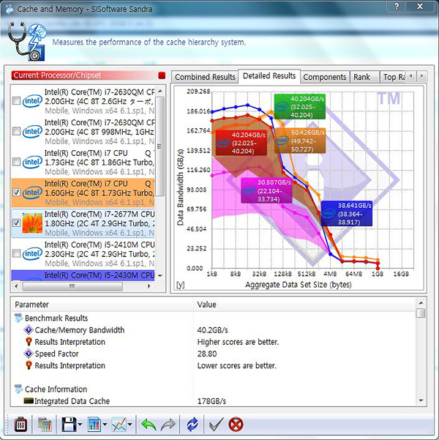Click the benchmark settings icon in bottom toolbar

tap(20, 425)
